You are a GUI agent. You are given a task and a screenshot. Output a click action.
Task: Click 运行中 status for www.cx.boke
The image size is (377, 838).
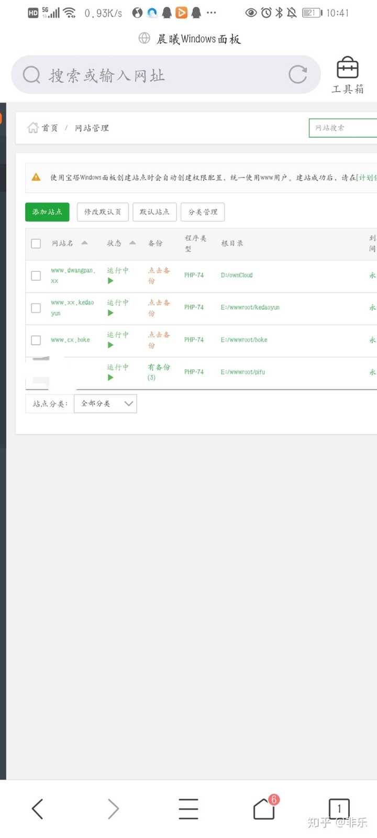coord(118,335)
